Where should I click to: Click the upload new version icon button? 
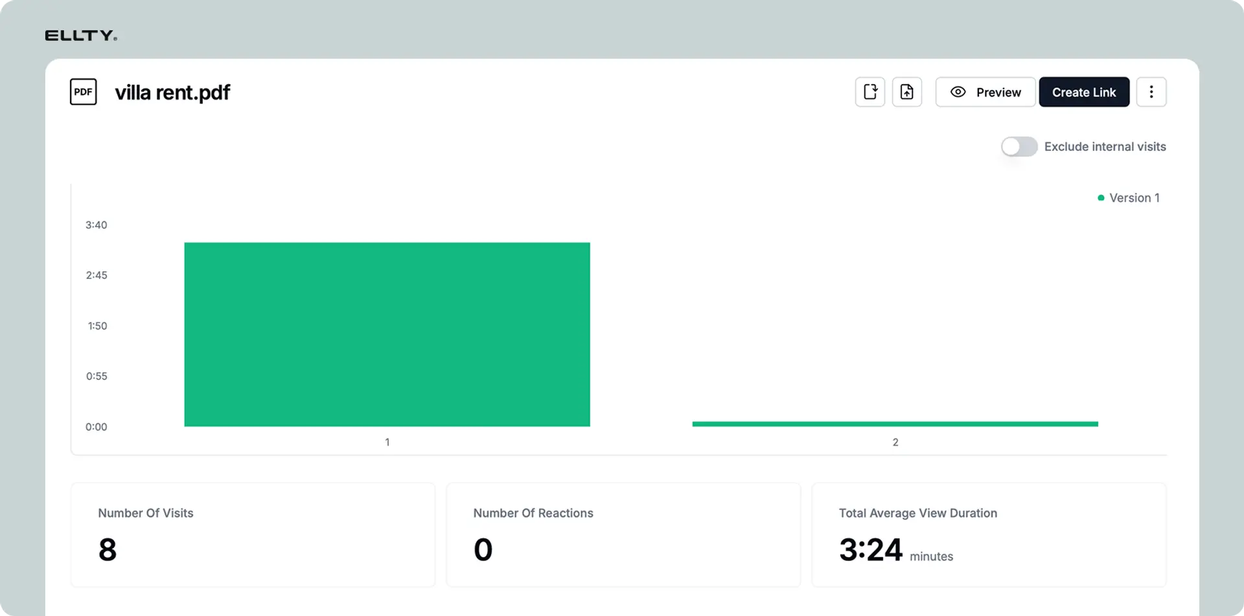[907, 92]
